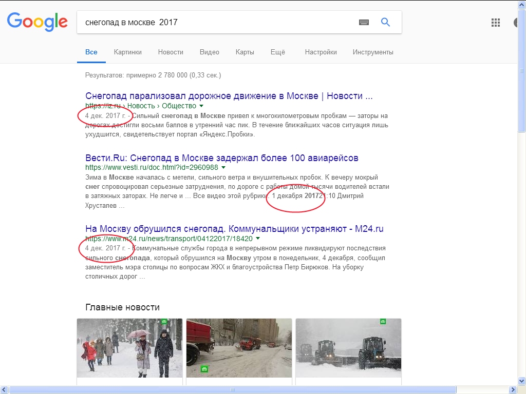Open news thumbnail with people under umbrella
Viewport: 526px width, 394px height.
(129, 348)
